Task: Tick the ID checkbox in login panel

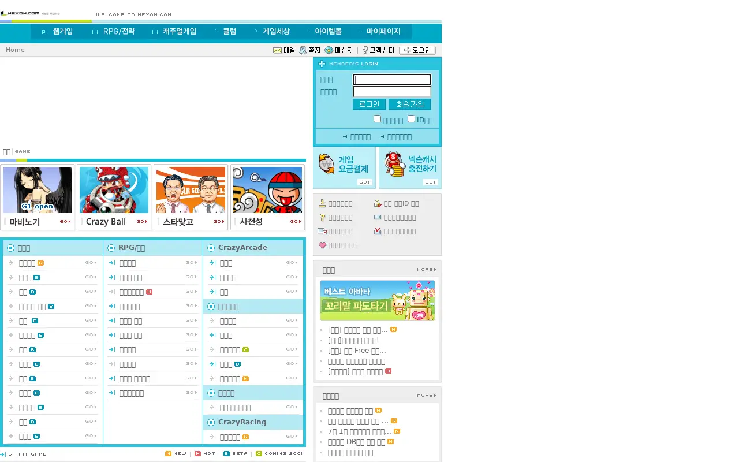Action: (x=412, y=118)
